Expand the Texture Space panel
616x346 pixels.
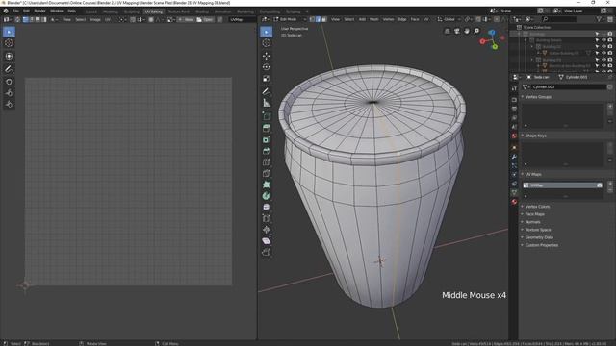click(538, 230)
